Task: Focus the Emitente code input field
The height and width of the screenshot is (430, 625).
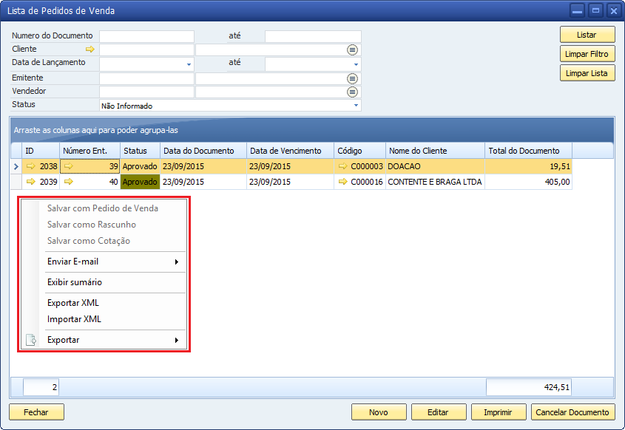Action: (x=146, y=78)
